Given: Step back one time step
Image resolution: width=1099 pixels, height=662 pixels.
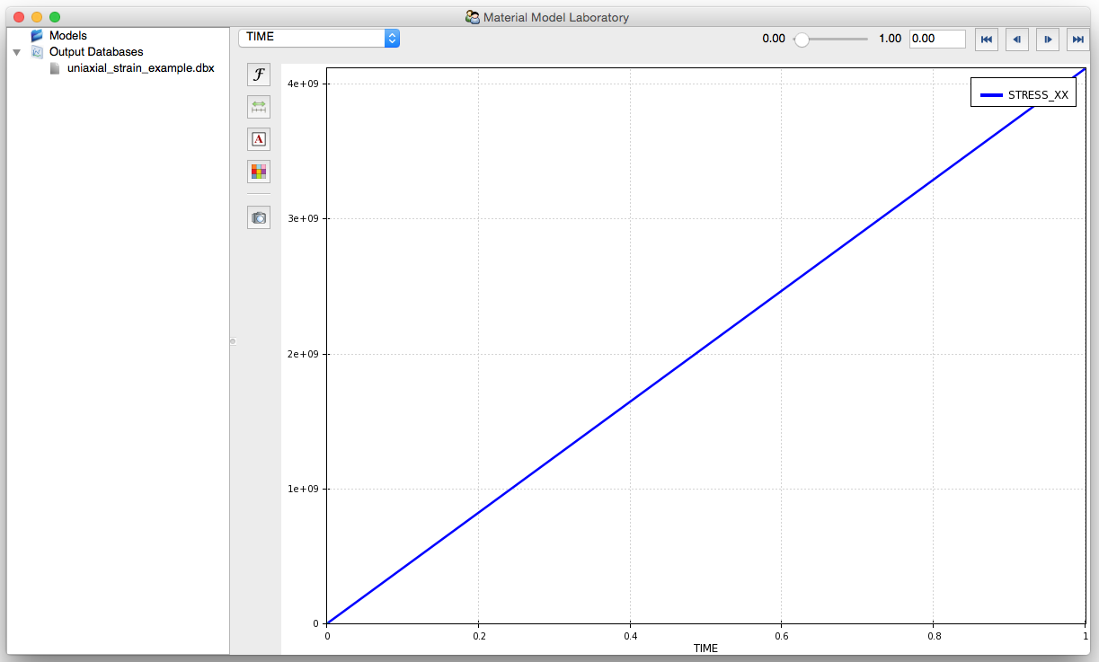Looking at the screenshot, I should [1016, 39].
